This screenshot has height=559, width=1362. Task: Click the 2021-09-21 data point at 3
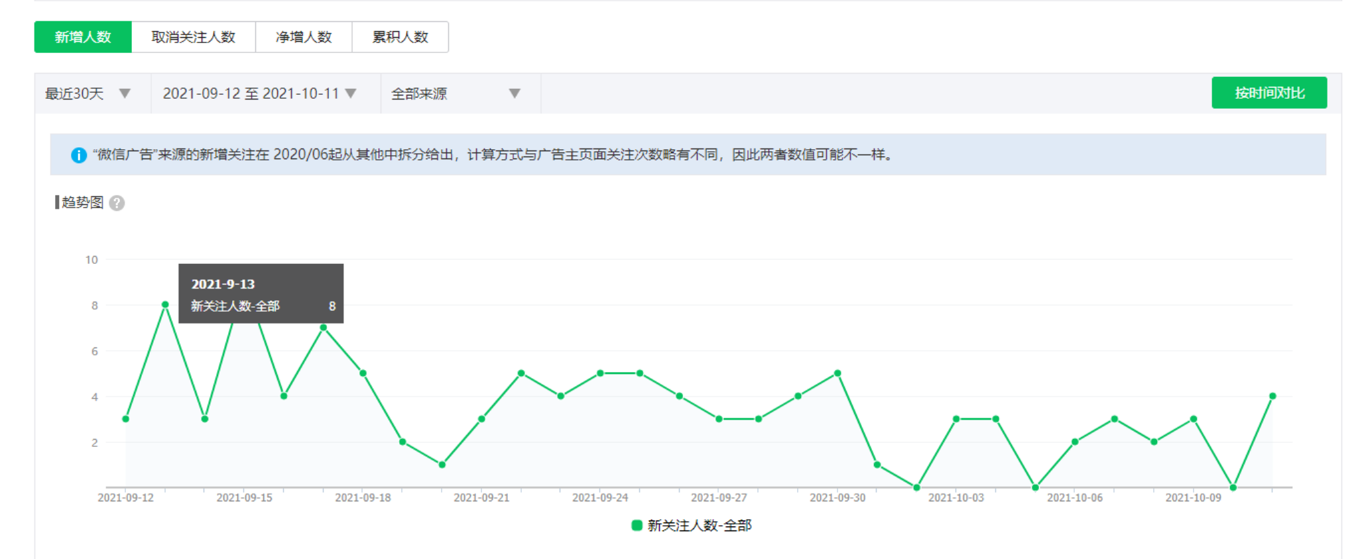coord(481,419)
